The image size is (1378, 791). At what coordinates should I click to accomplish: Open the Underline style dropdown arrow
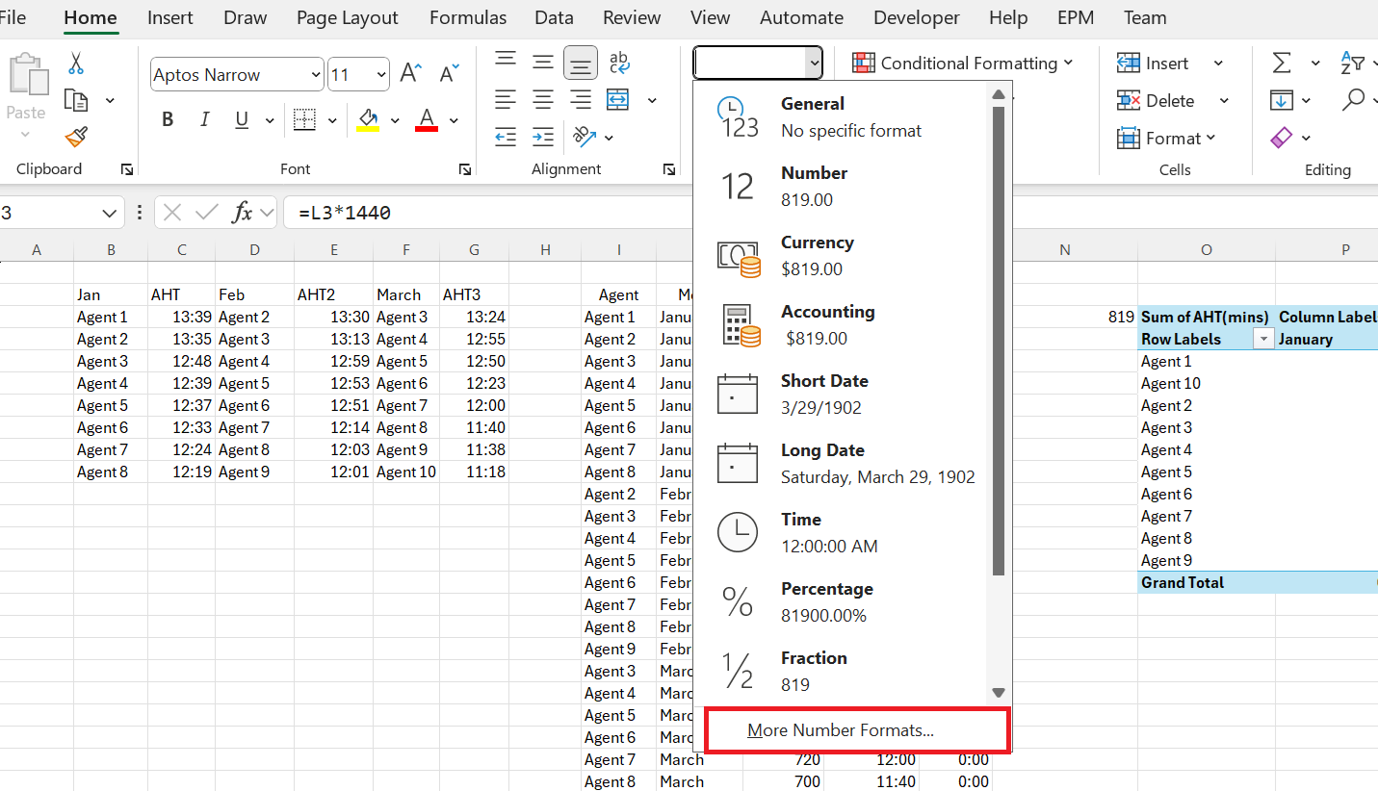pyautogui.click(x=270, y=121)
